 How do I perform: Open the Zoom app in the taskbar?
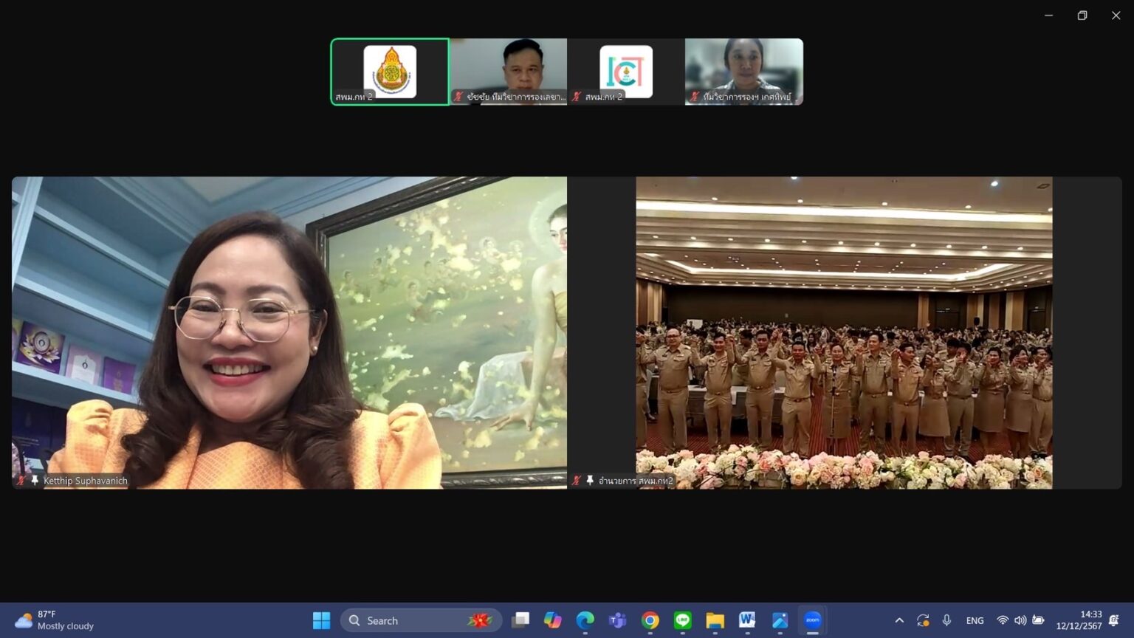[x=812, y=620]
